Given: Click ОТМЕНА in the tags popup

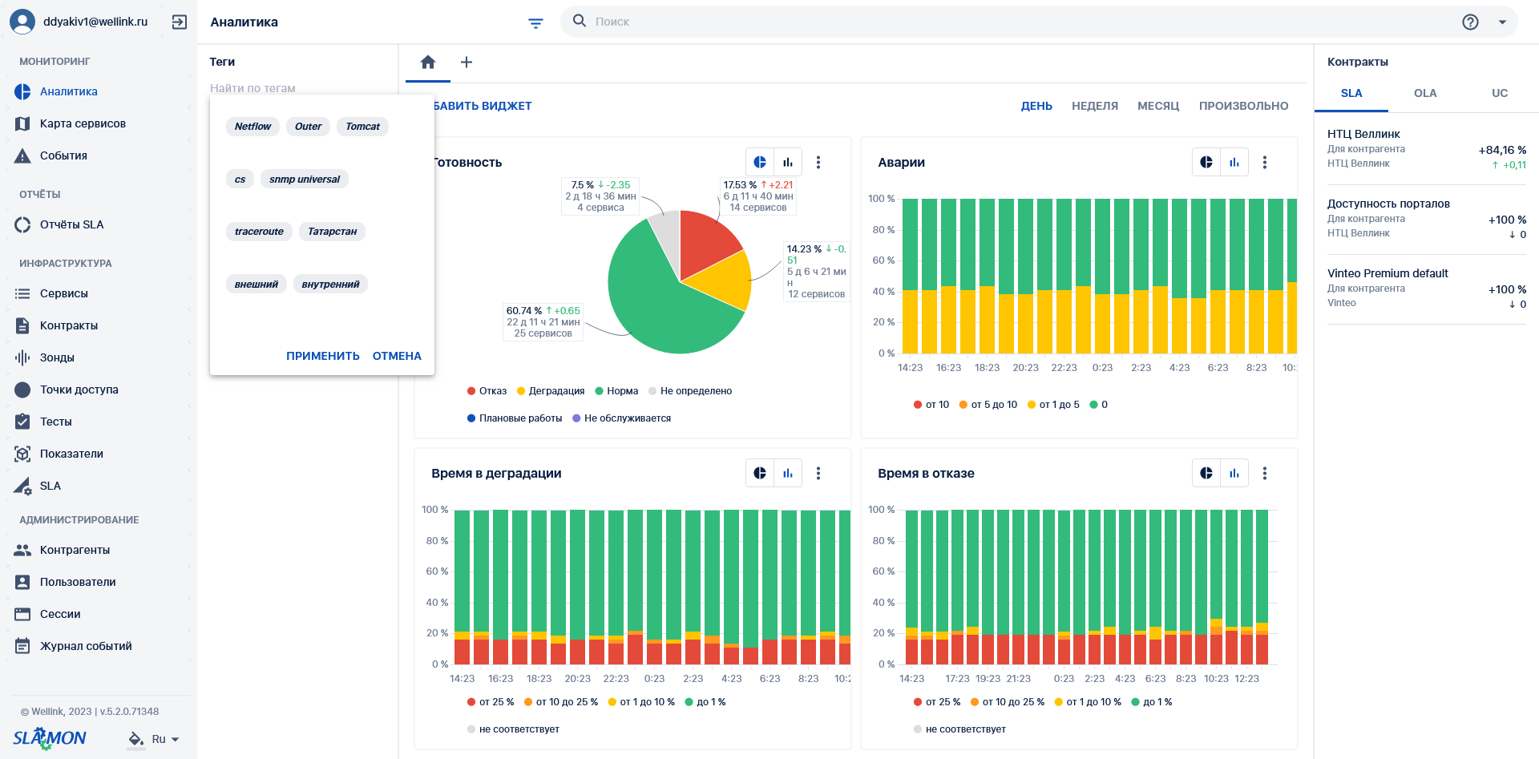Looking at the screenshot, I should click(x=397, y=356).
